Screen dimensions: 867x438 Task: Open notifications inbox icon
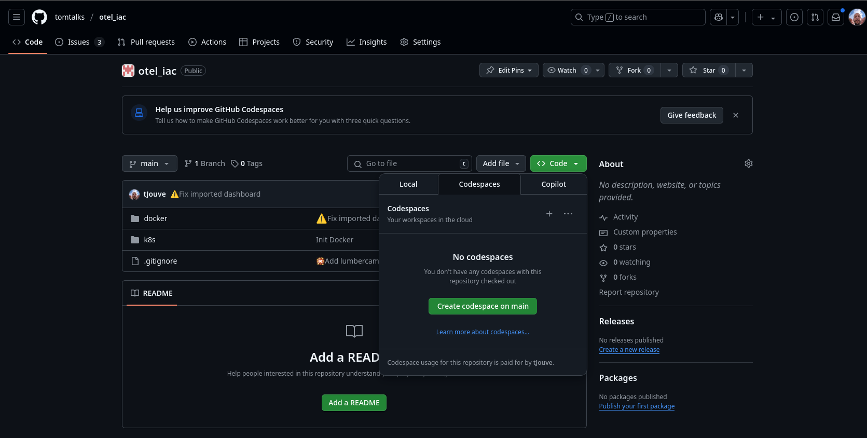(836, 17)
